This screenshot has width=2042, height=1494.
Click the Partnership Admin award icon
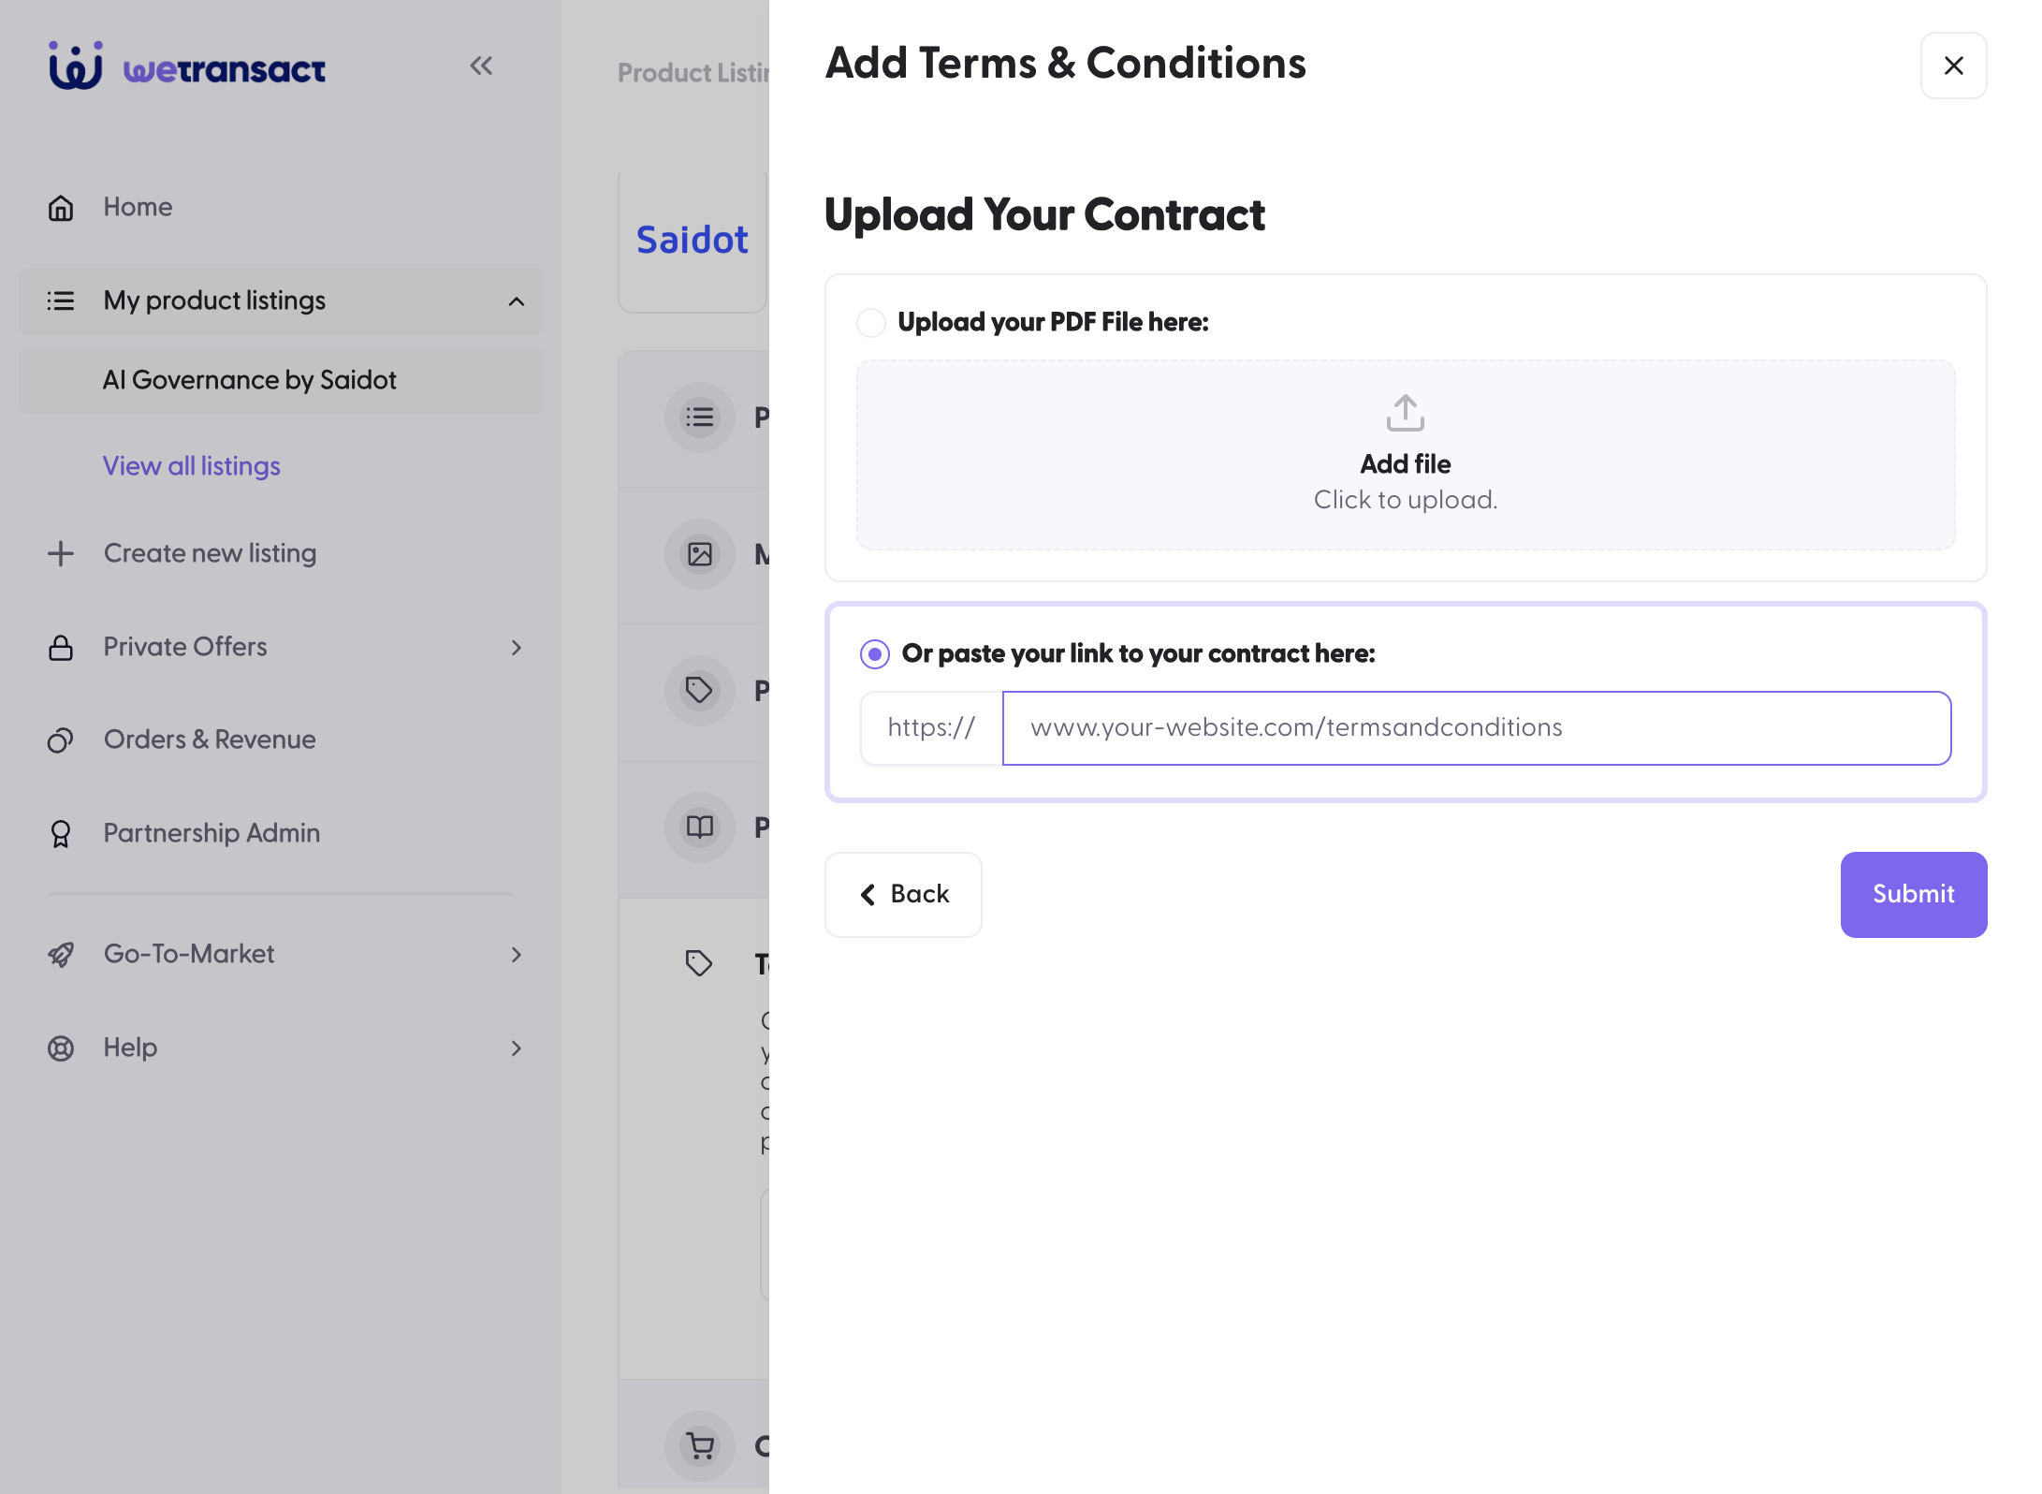coord(61,834)
